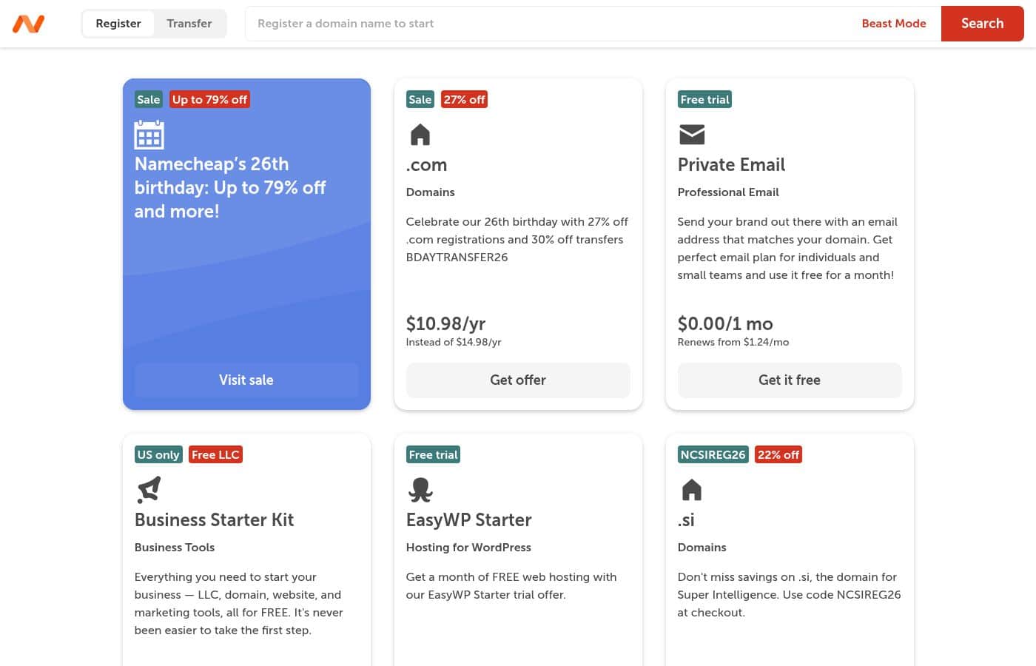
Task: Click the 'Business Tools' subtitle
Action: point(175,548)
